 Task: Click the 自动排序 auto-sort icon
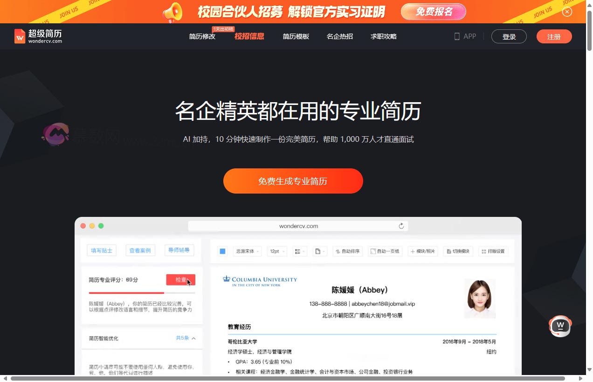pos(348,251)
